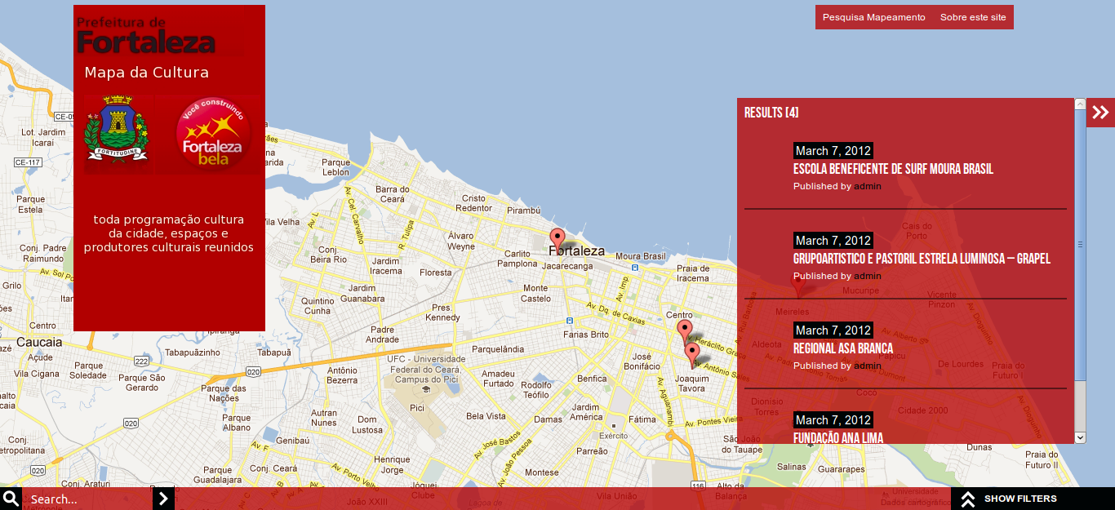Collapse results panel with double-chevron icon
Viewport: 1115px width, 510px height.
point(1100,113)
